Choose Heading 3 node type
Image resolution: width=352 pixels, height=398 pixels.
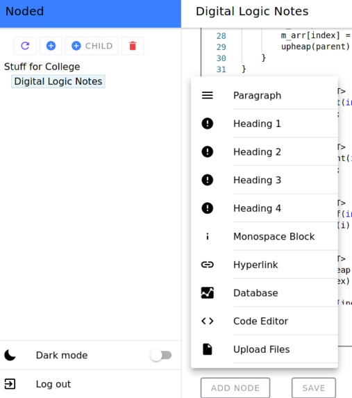tap(265, 180)
